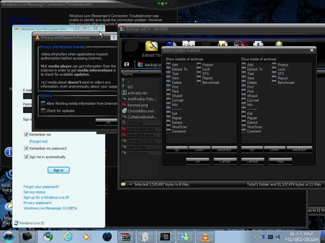Image resolution: width=325 pixels, height=243 pixels.
Task: Click the security shield icon in system tray
Action: 262,237
